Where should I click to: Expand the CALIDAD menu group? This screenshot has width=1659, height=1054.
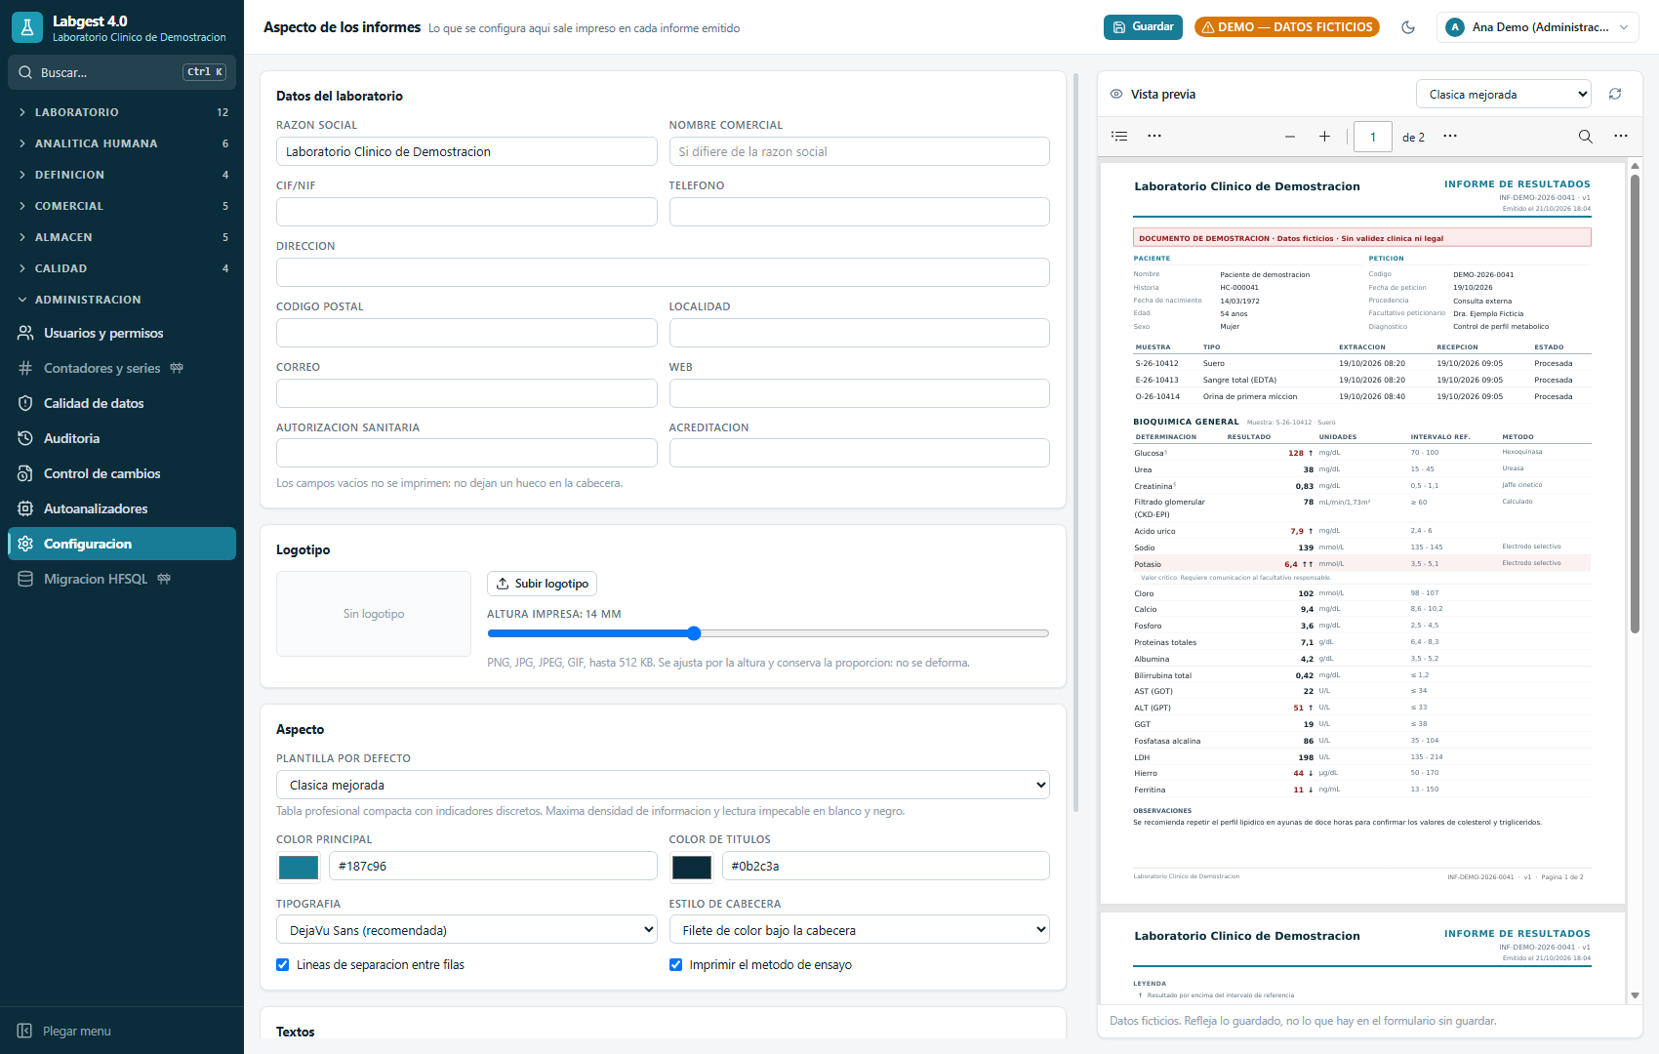tap(122, 268)
